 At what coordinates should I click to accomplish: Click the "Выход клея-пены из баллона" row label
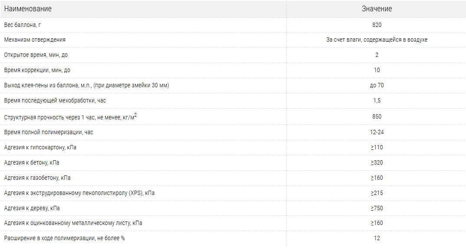pyautogui.click(x=86, y=85)
